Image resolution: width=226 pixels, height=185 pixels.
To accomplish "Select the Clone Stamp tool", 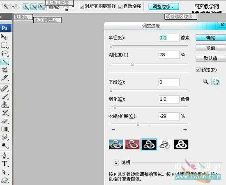I will 5,104.
